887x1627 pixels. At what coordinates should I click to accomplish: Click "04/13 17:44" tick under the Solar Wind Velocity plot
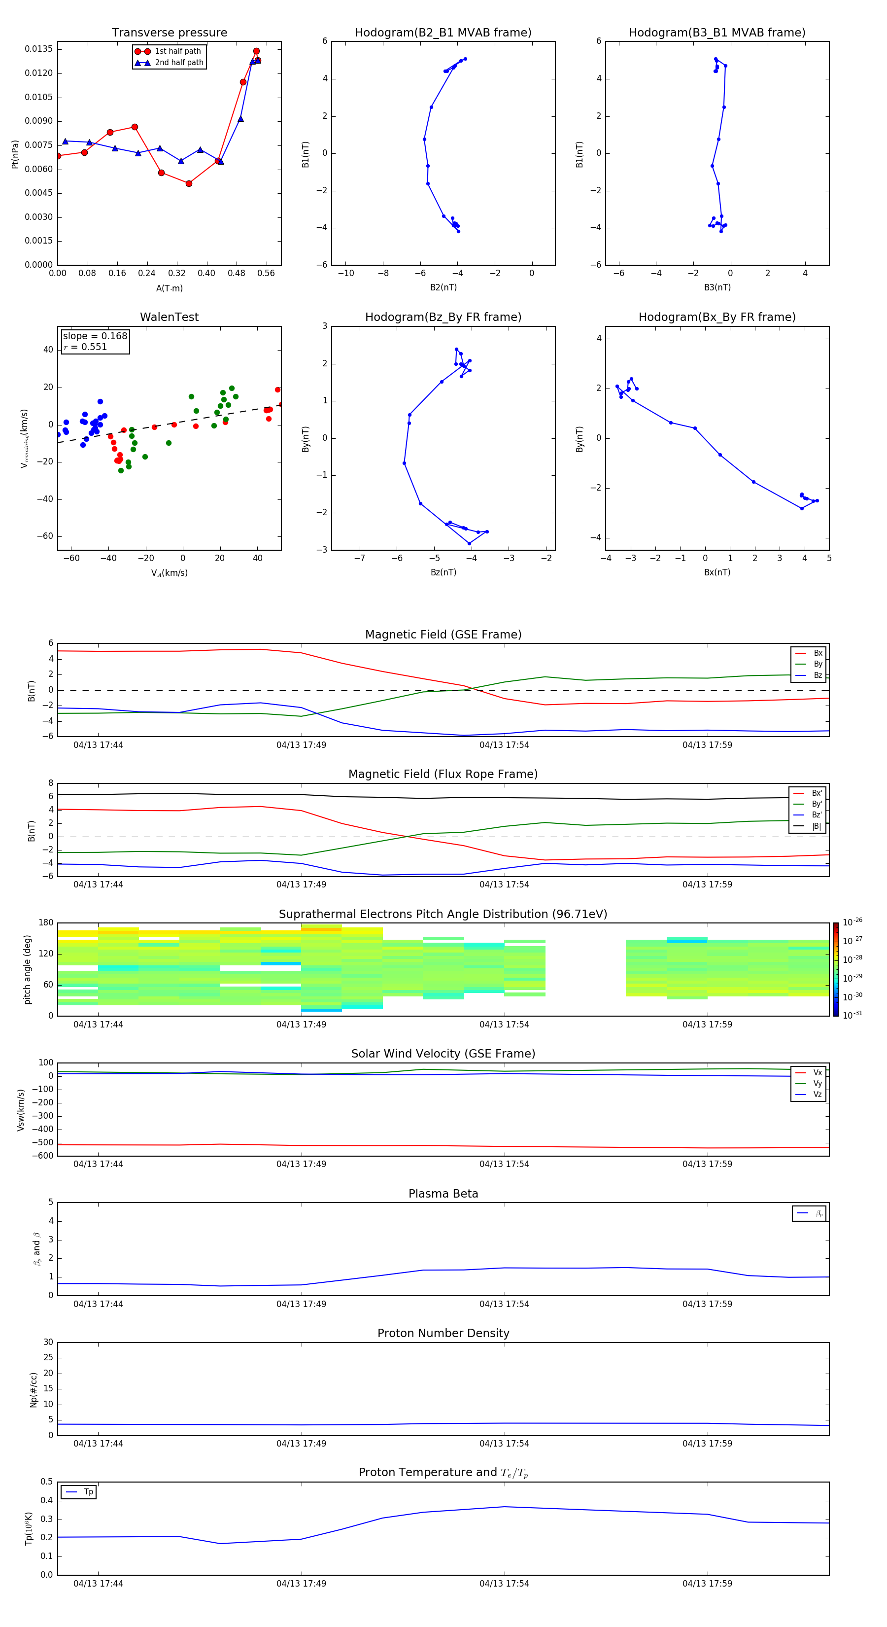98,1164
